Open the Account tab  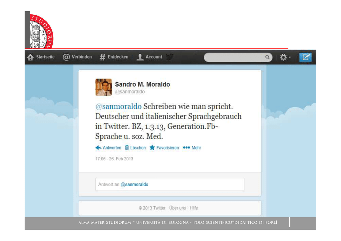149,57
